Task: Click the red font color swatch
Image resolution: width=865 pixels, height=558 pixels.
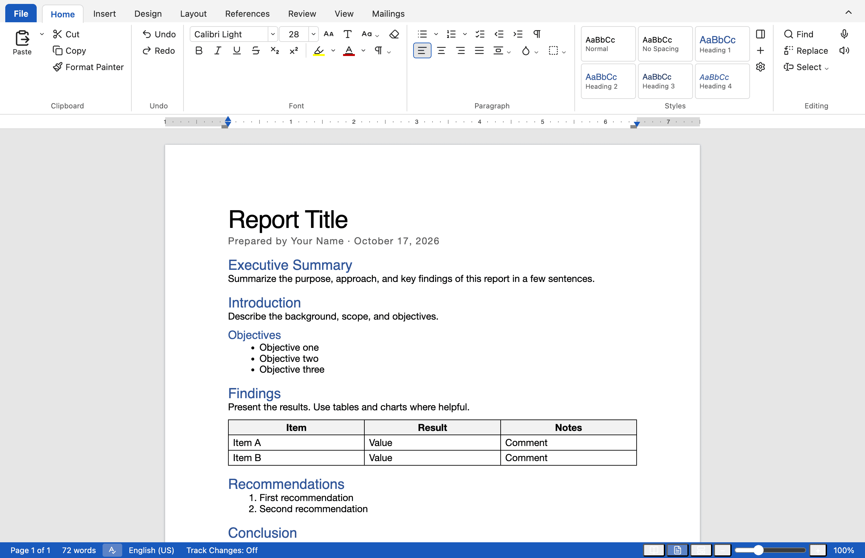Action: [349, 50]
